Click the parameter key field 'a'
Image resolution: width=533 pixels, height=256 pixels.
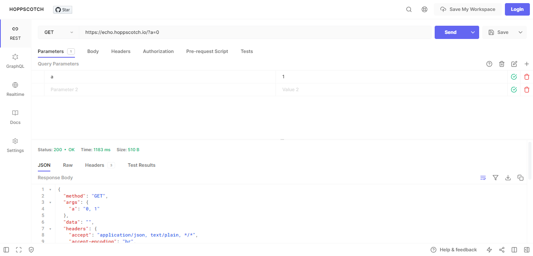click(160, 77)
